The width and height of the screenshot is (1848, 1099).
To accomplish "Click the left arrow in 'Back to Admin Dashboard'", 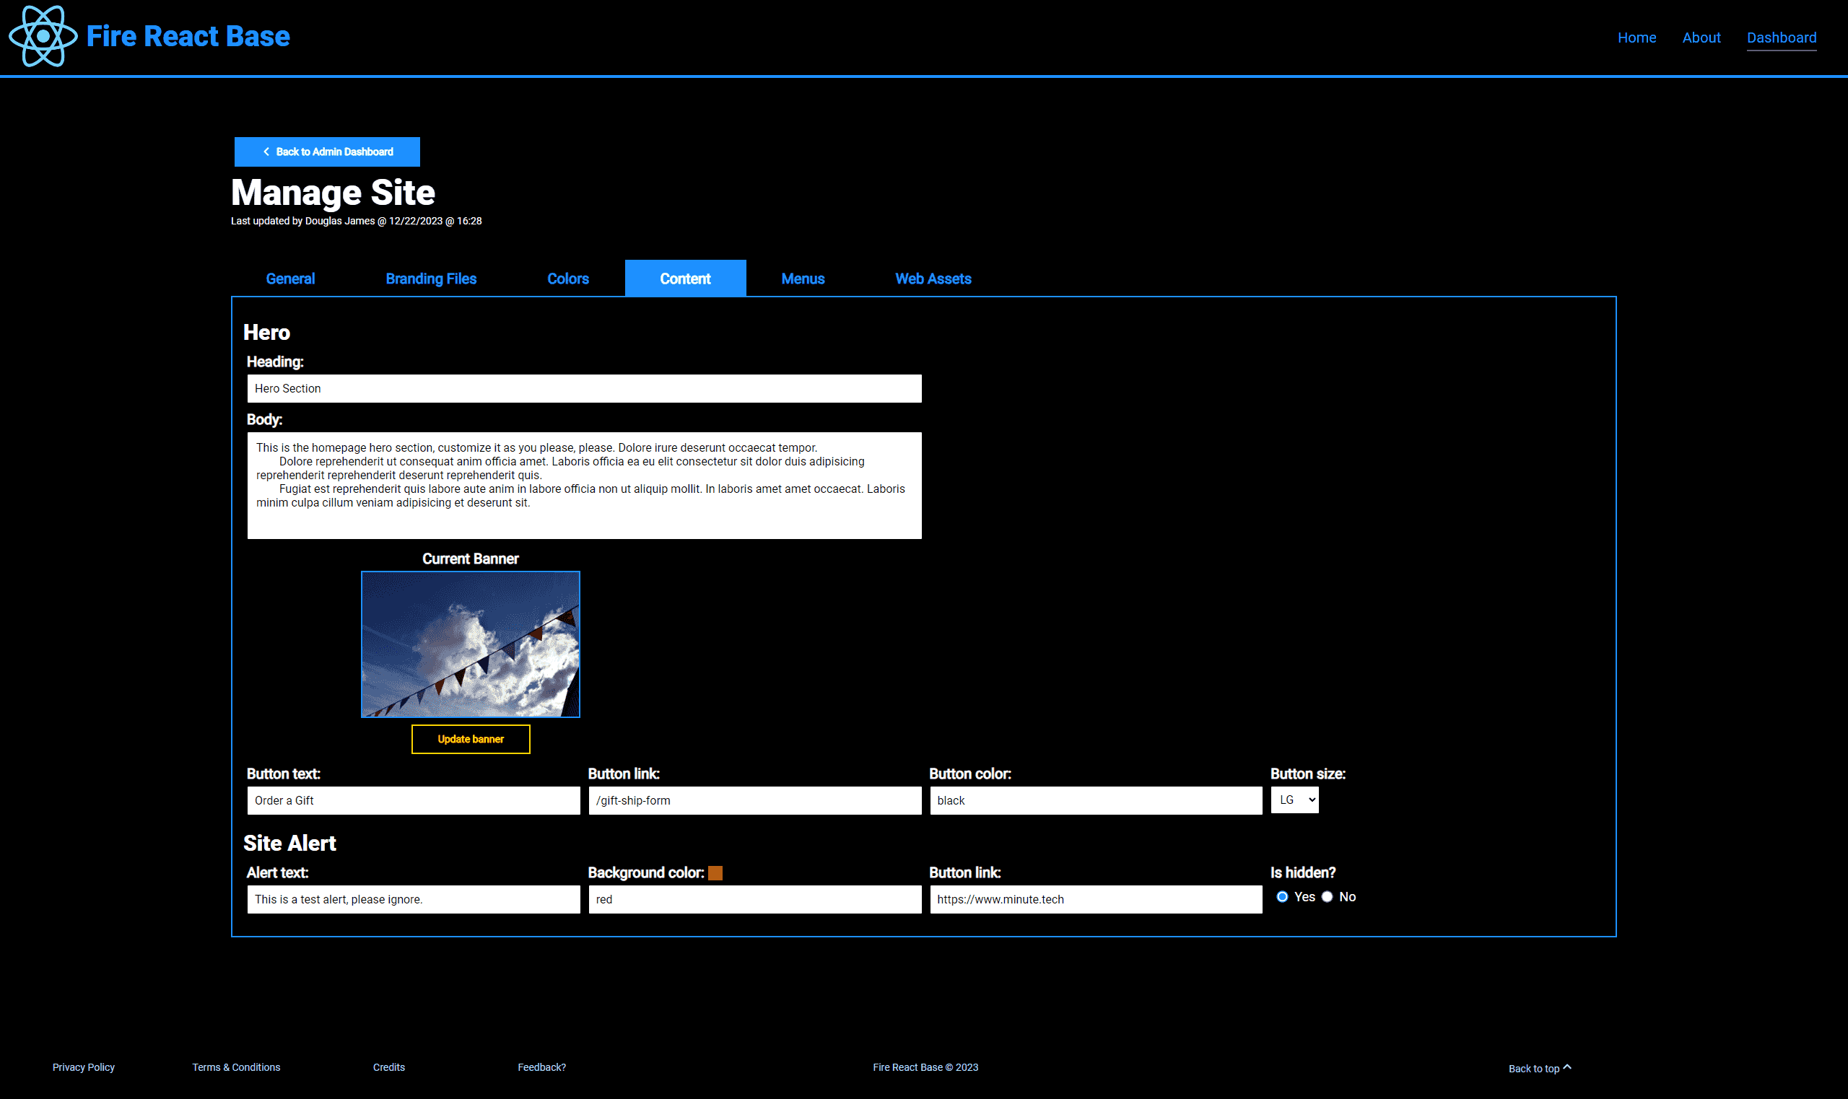I will click(264, 152).
